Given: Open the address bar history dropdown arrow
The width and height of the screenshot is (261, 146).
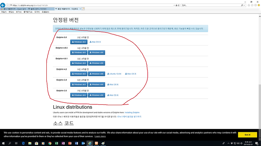Looking at the screenshot, I should point(174,5).
